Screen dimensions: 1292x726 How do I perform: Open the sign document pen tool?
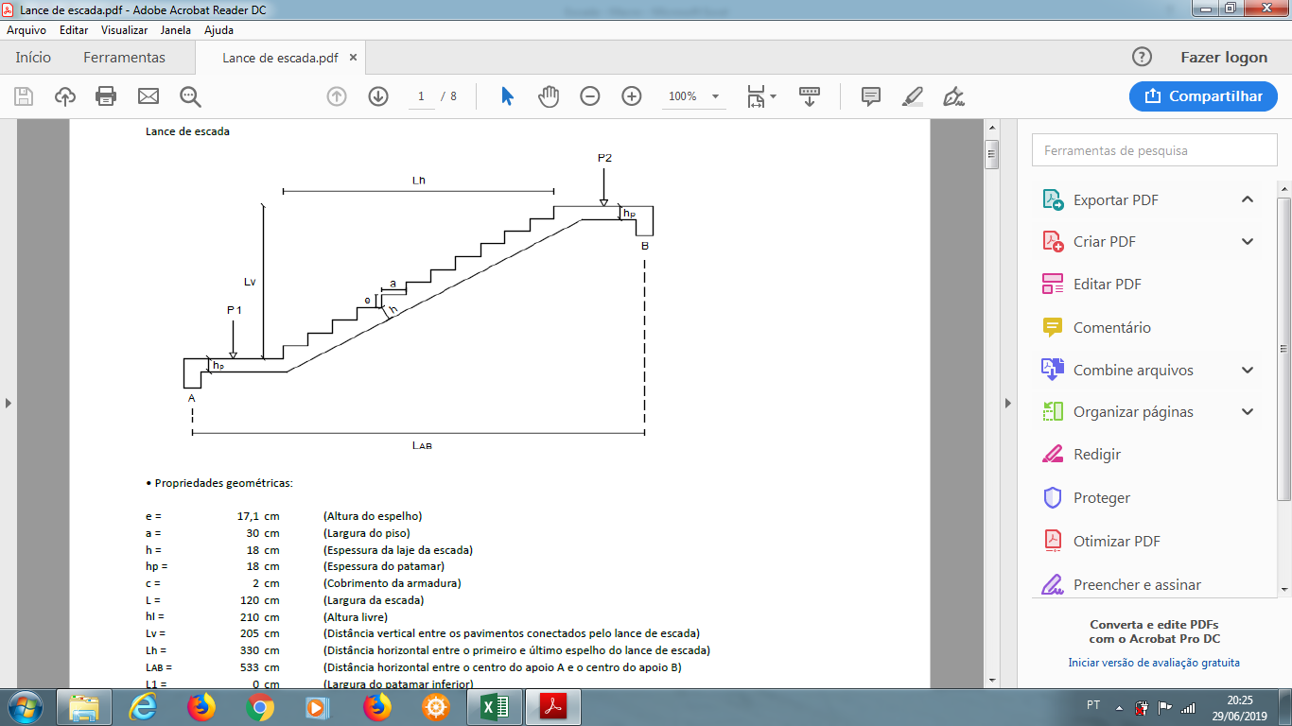coord(954,96)
